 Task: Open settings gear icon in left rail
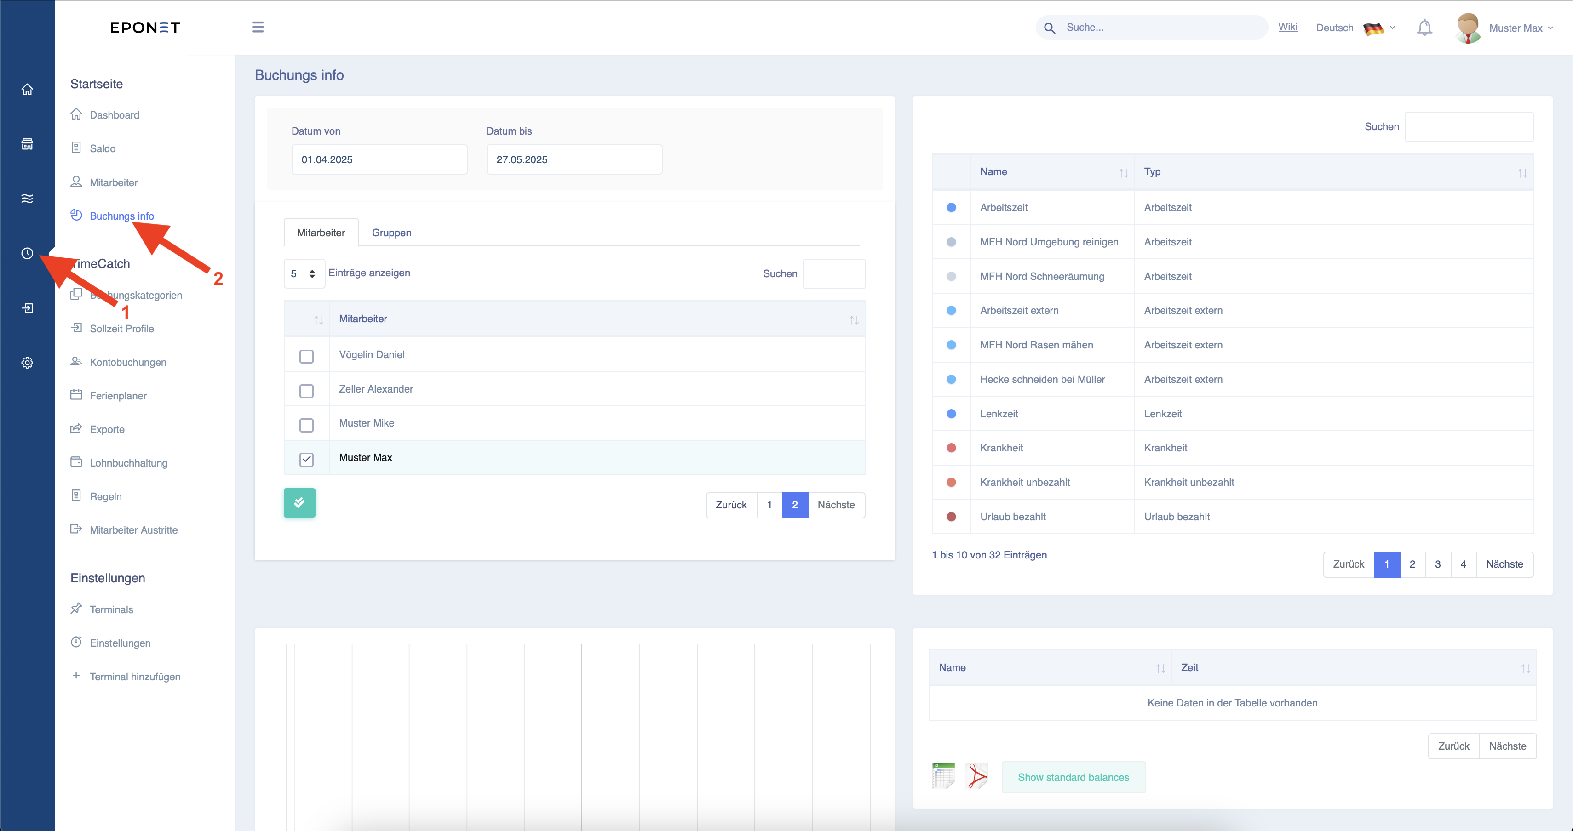[27, 363]
